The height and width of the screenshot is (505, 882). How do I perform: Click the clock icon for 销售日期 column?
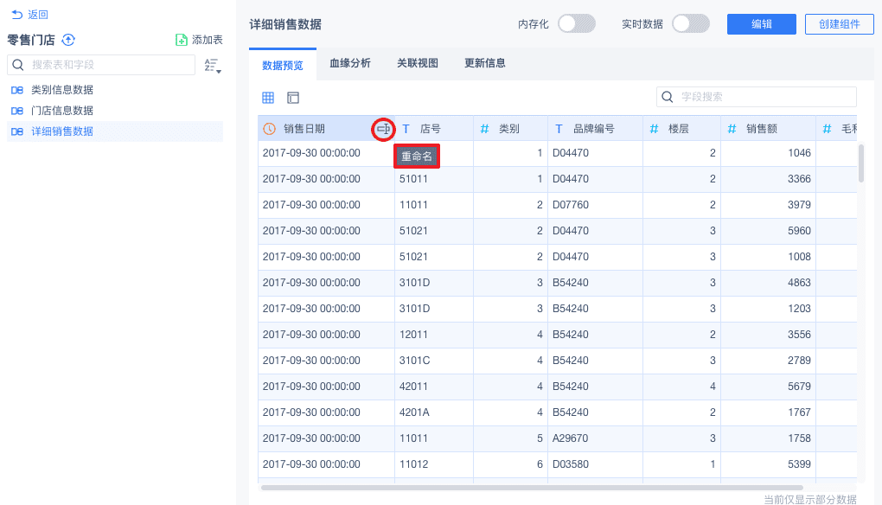pyautogui.click(x=270, y=129)
